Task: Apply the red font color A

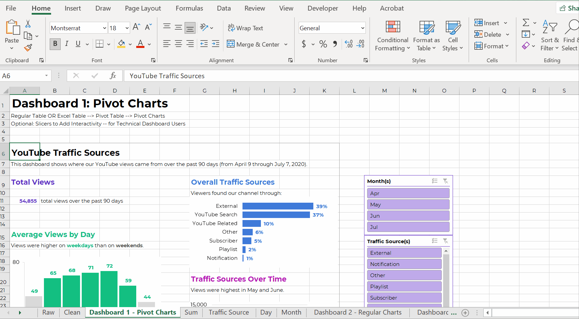Action: pyautogui.click(x=140, y=44)
